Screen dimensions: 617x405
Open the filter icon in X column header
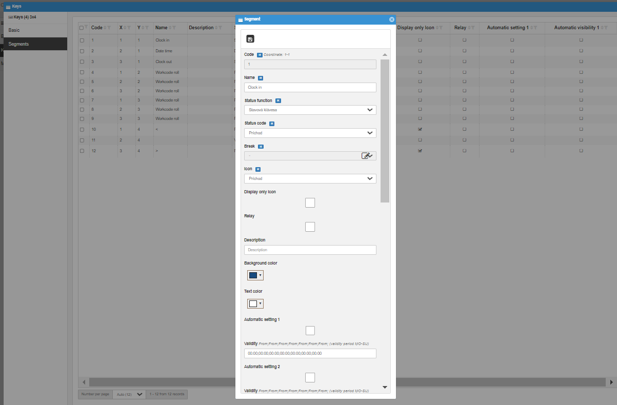[x=130, y=28]
